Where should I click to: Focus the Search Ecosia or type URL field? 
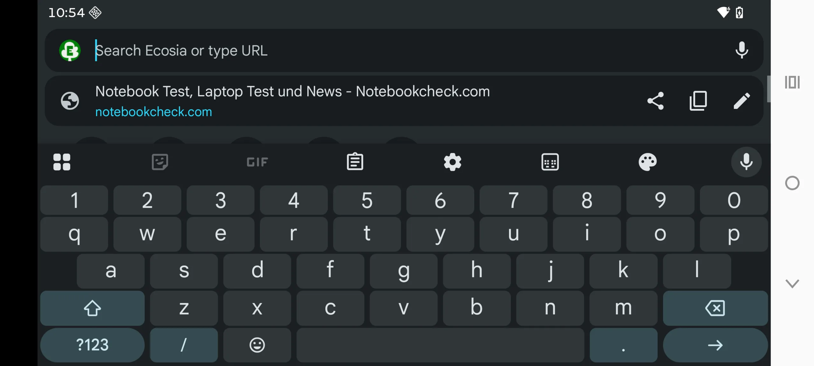(x=382, y=51)
